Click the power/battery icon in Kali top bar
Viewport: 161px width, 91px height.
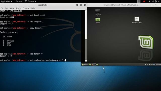pyautogui.click(x=156, y=1)
